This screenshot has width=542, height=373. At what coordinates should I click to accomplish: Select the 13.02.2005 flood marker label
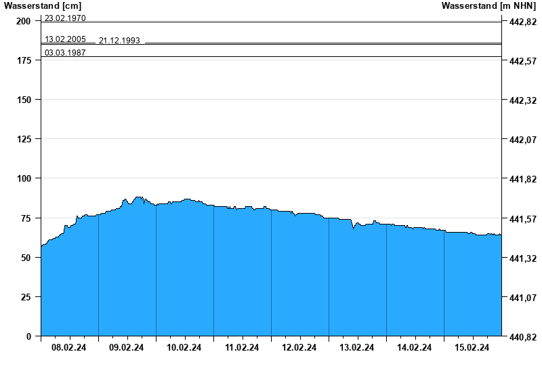coord(65,39)
